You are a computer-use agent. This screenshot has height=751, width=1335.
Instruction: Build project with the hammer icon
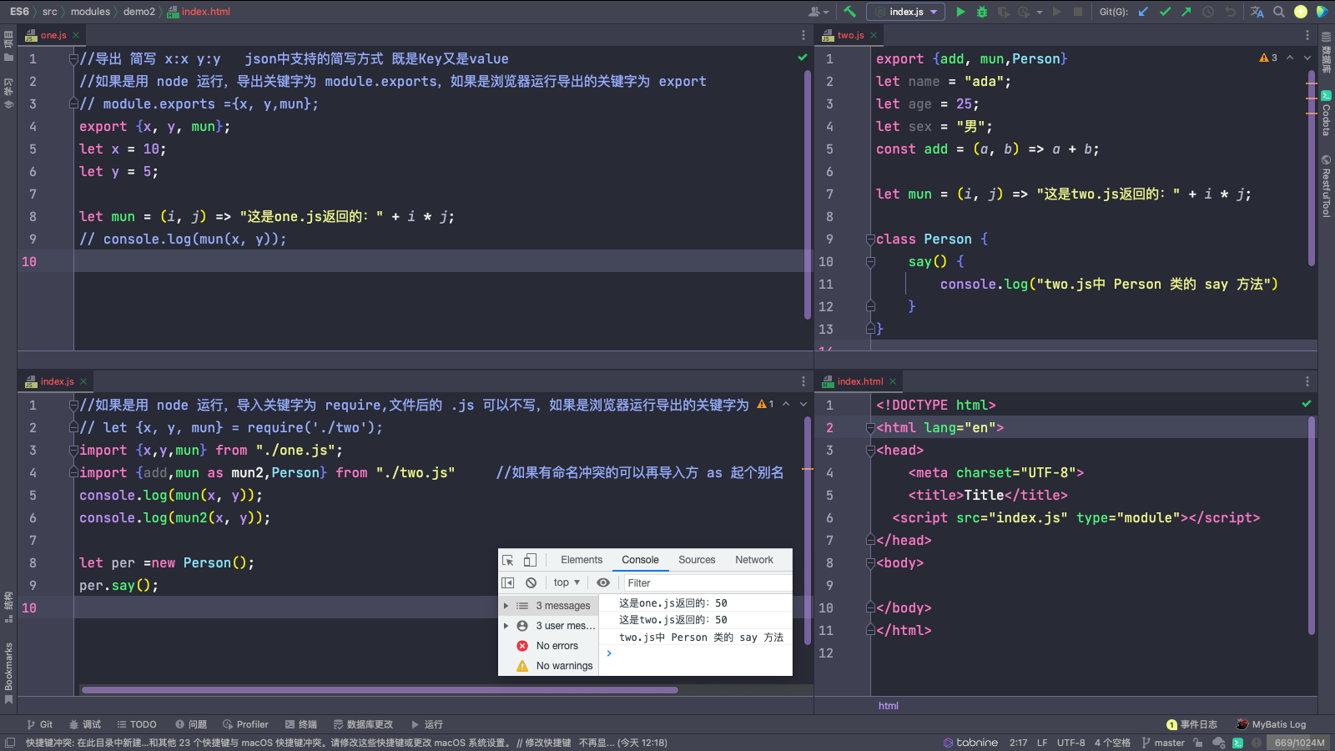point(849,12)
